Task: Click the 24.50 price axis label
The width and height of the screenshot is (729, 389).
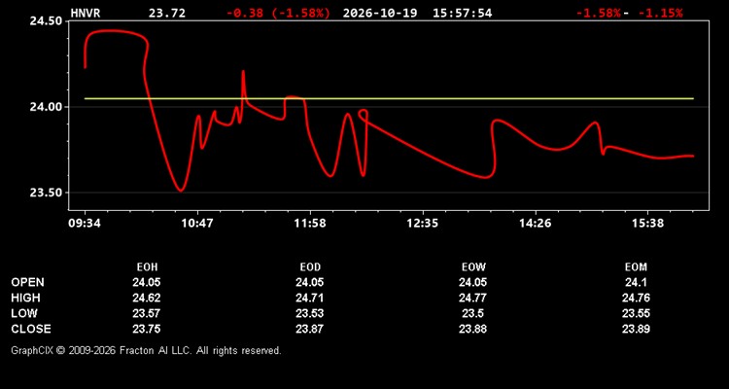Action: 46,21
